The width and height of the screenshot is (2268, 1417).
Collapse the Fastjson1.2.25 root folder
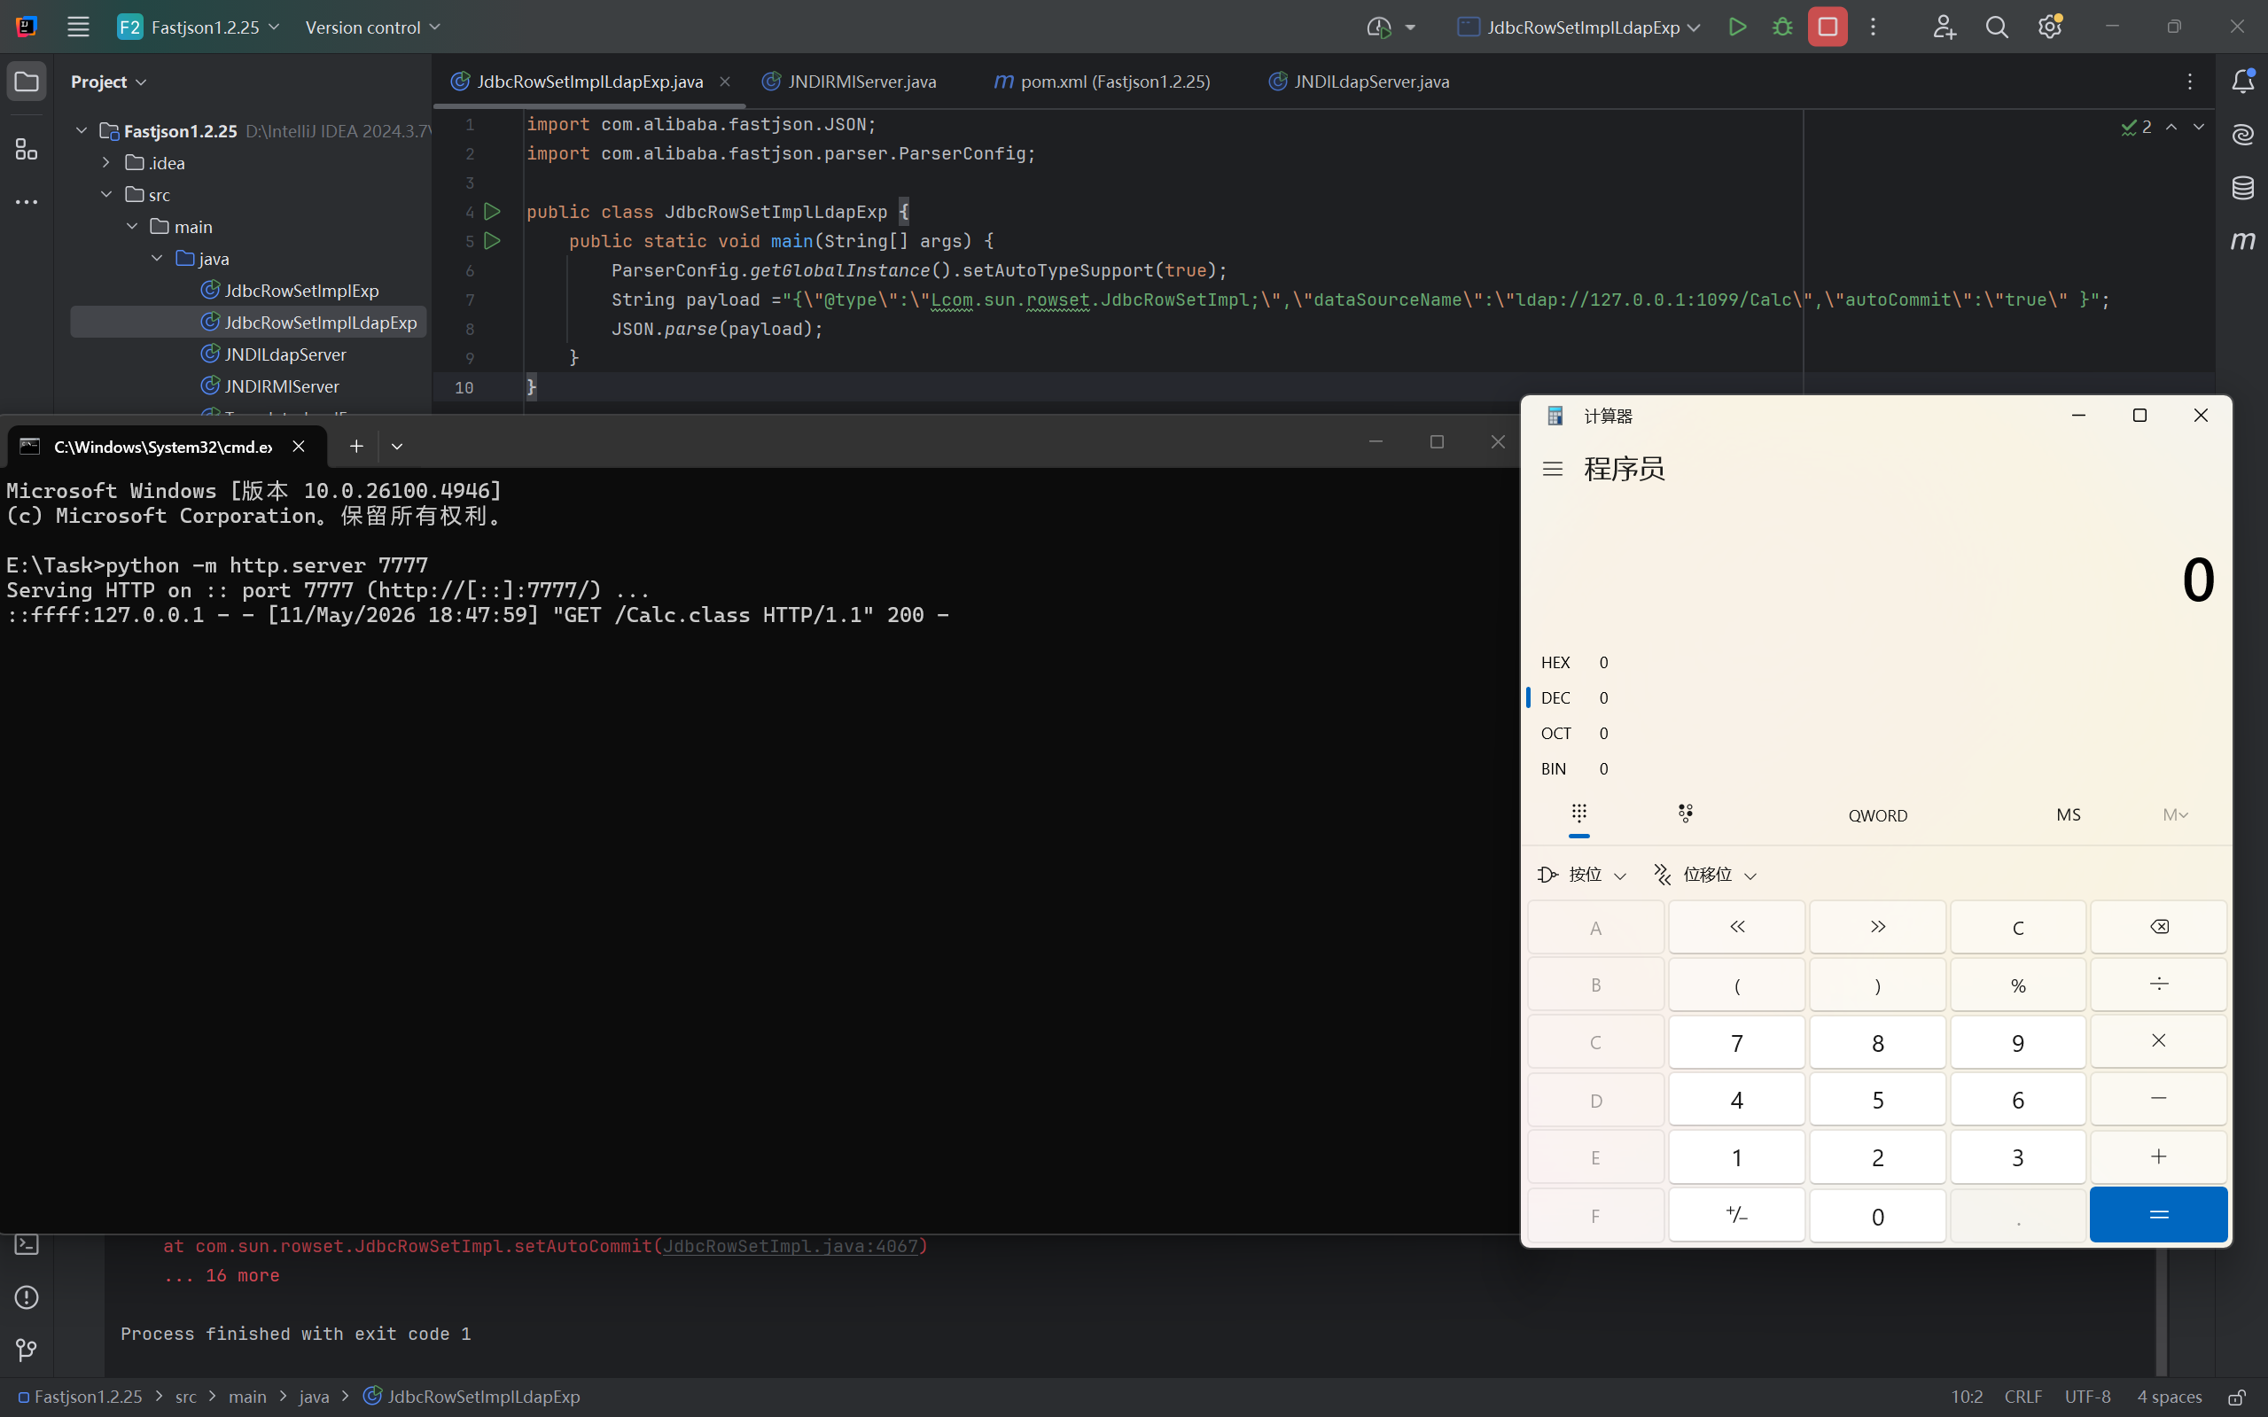click(x=82, y=130)
